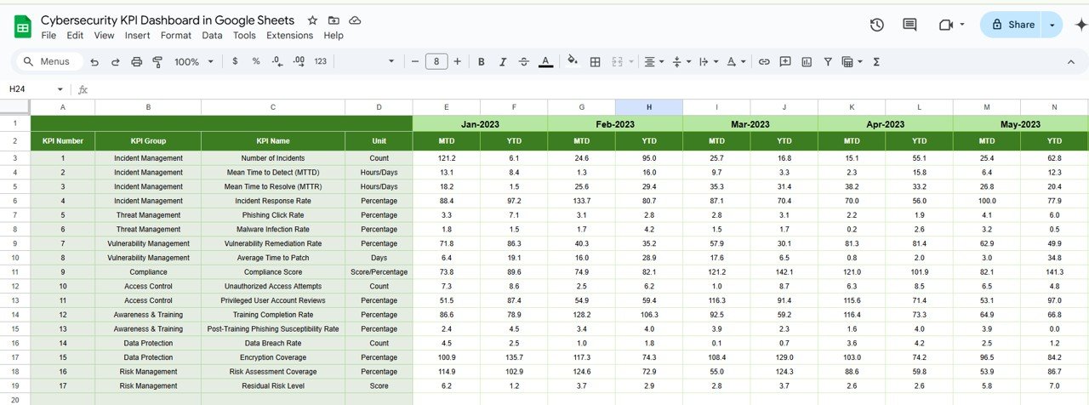Click the Name box showing H24

36,89
